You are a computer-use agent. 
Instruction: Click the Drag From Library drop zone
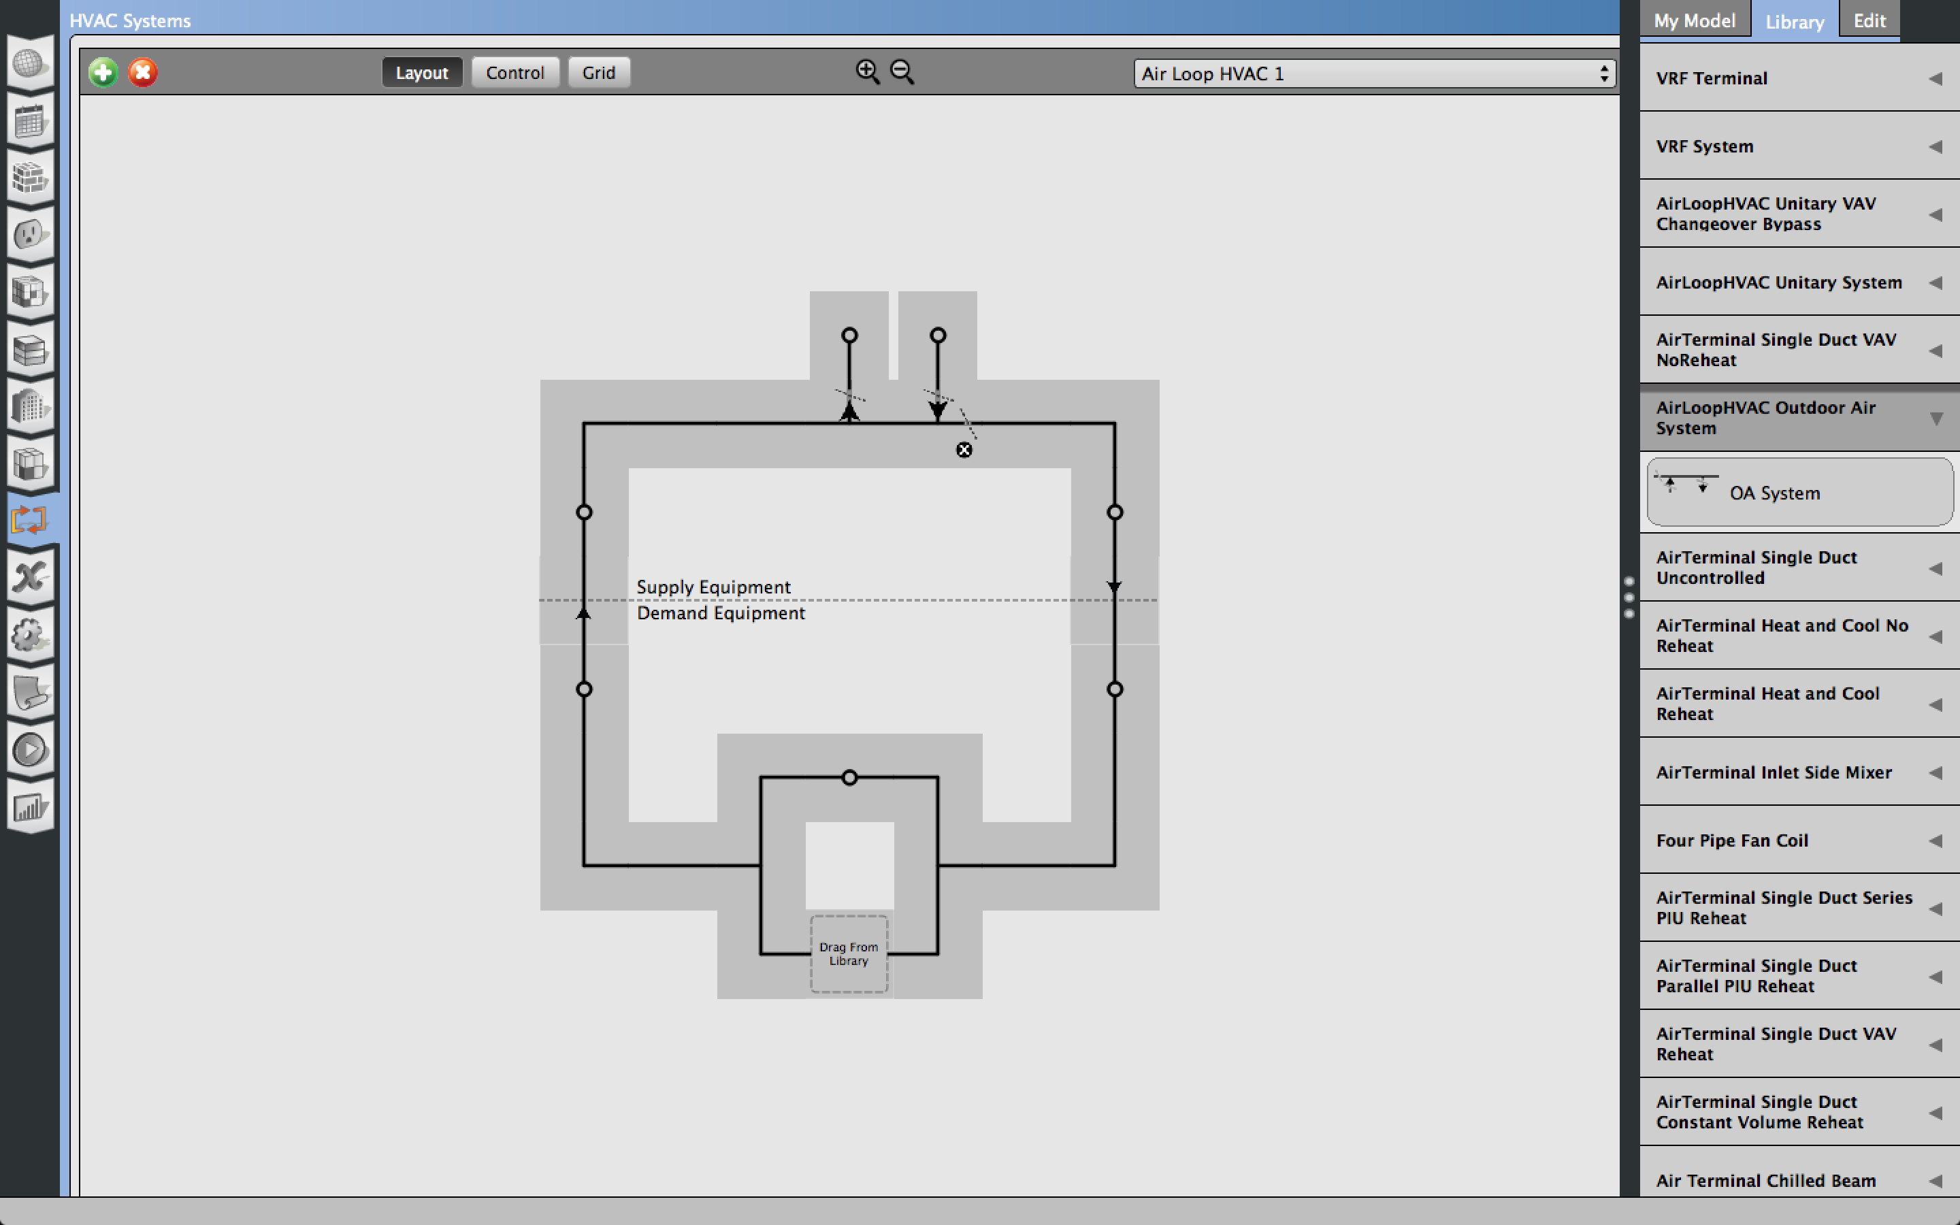pyautogui.click(x=849, y=953)
